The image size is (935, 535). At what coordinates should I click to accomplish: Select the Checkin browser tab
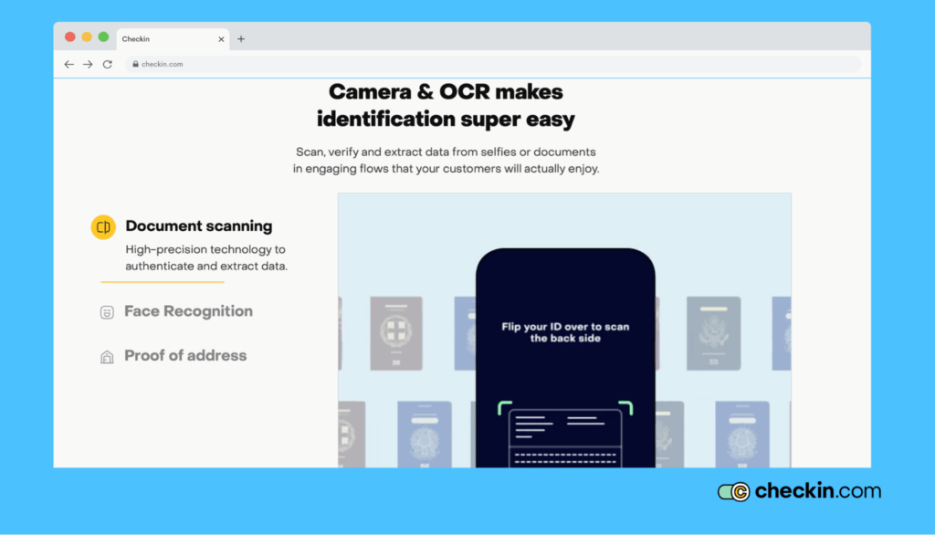tap(173, 38)
